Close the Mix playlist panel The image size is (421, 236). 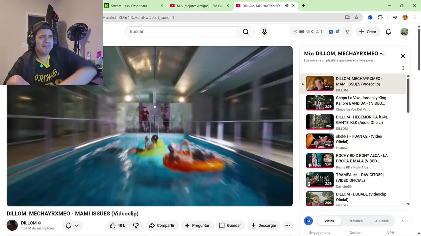tap(403, 56)
